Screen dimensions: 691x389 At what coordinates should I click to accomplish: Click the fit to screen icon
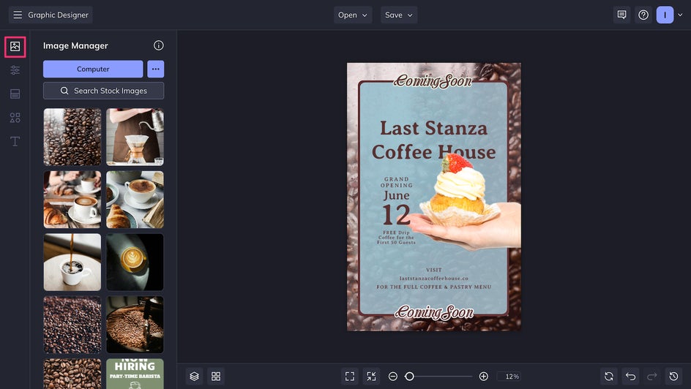[350, 377]
